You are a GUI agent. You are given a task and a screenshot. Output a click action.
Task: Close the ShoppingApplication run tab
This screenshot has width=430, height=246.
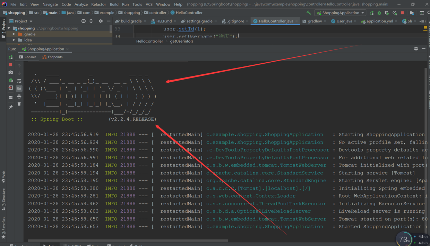click(x=68, y=49)
